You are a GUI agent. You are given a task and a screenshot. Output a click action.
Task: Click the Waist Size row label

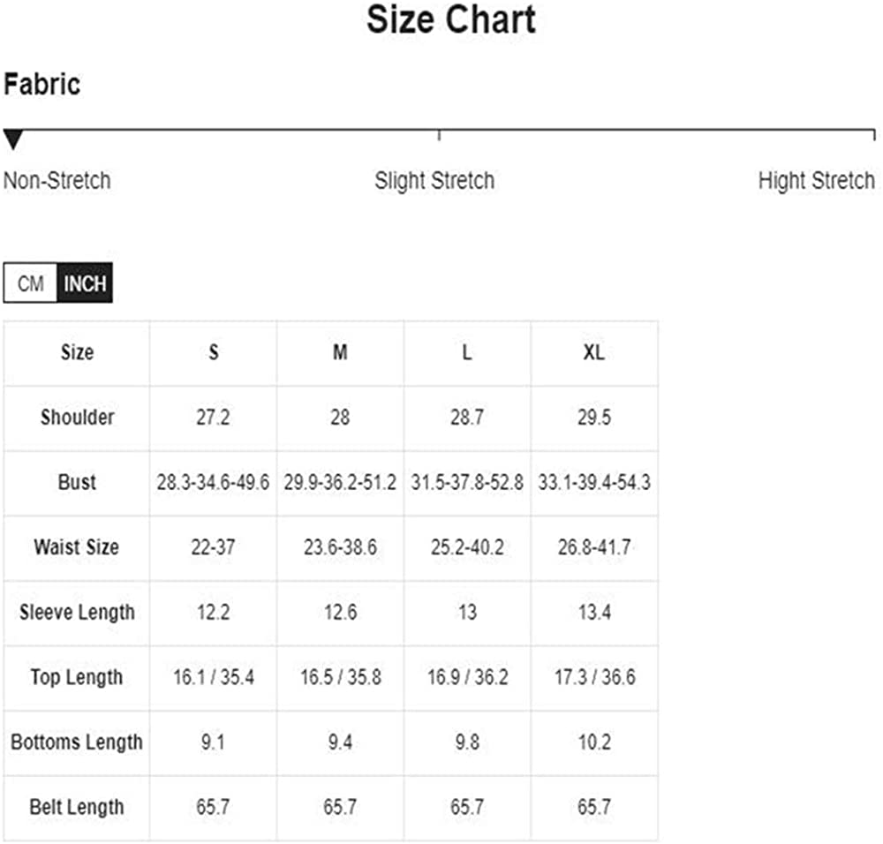coord(77,547)
